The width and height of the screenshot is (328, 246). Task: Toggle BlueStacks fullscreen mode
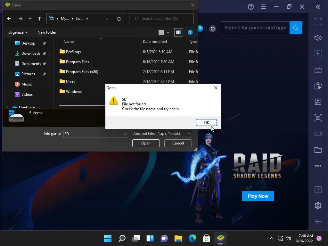click(318, 22)
